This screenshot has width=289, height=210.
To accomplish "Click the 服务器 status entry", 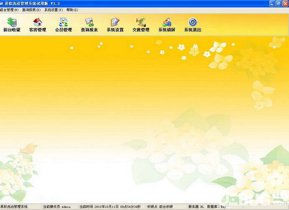I will [196, 207].
